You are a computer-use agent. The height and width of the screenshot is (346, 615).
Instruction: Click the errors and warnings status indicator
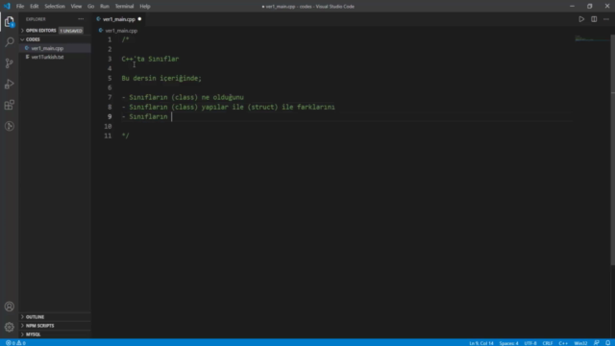[15, 343]
